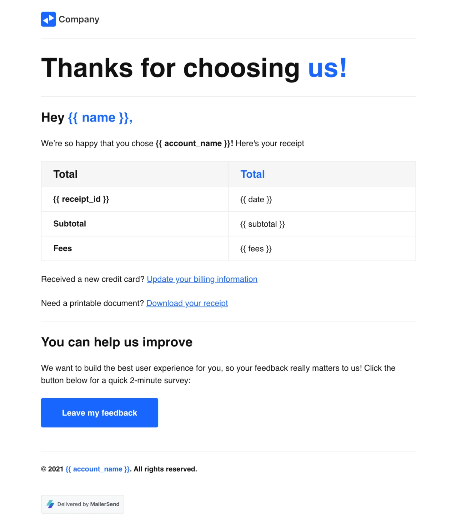Viewport: 457px width, 528px height.
Task: Select the {{ subtotal }} value cell
Action: (x=262, y=224)
